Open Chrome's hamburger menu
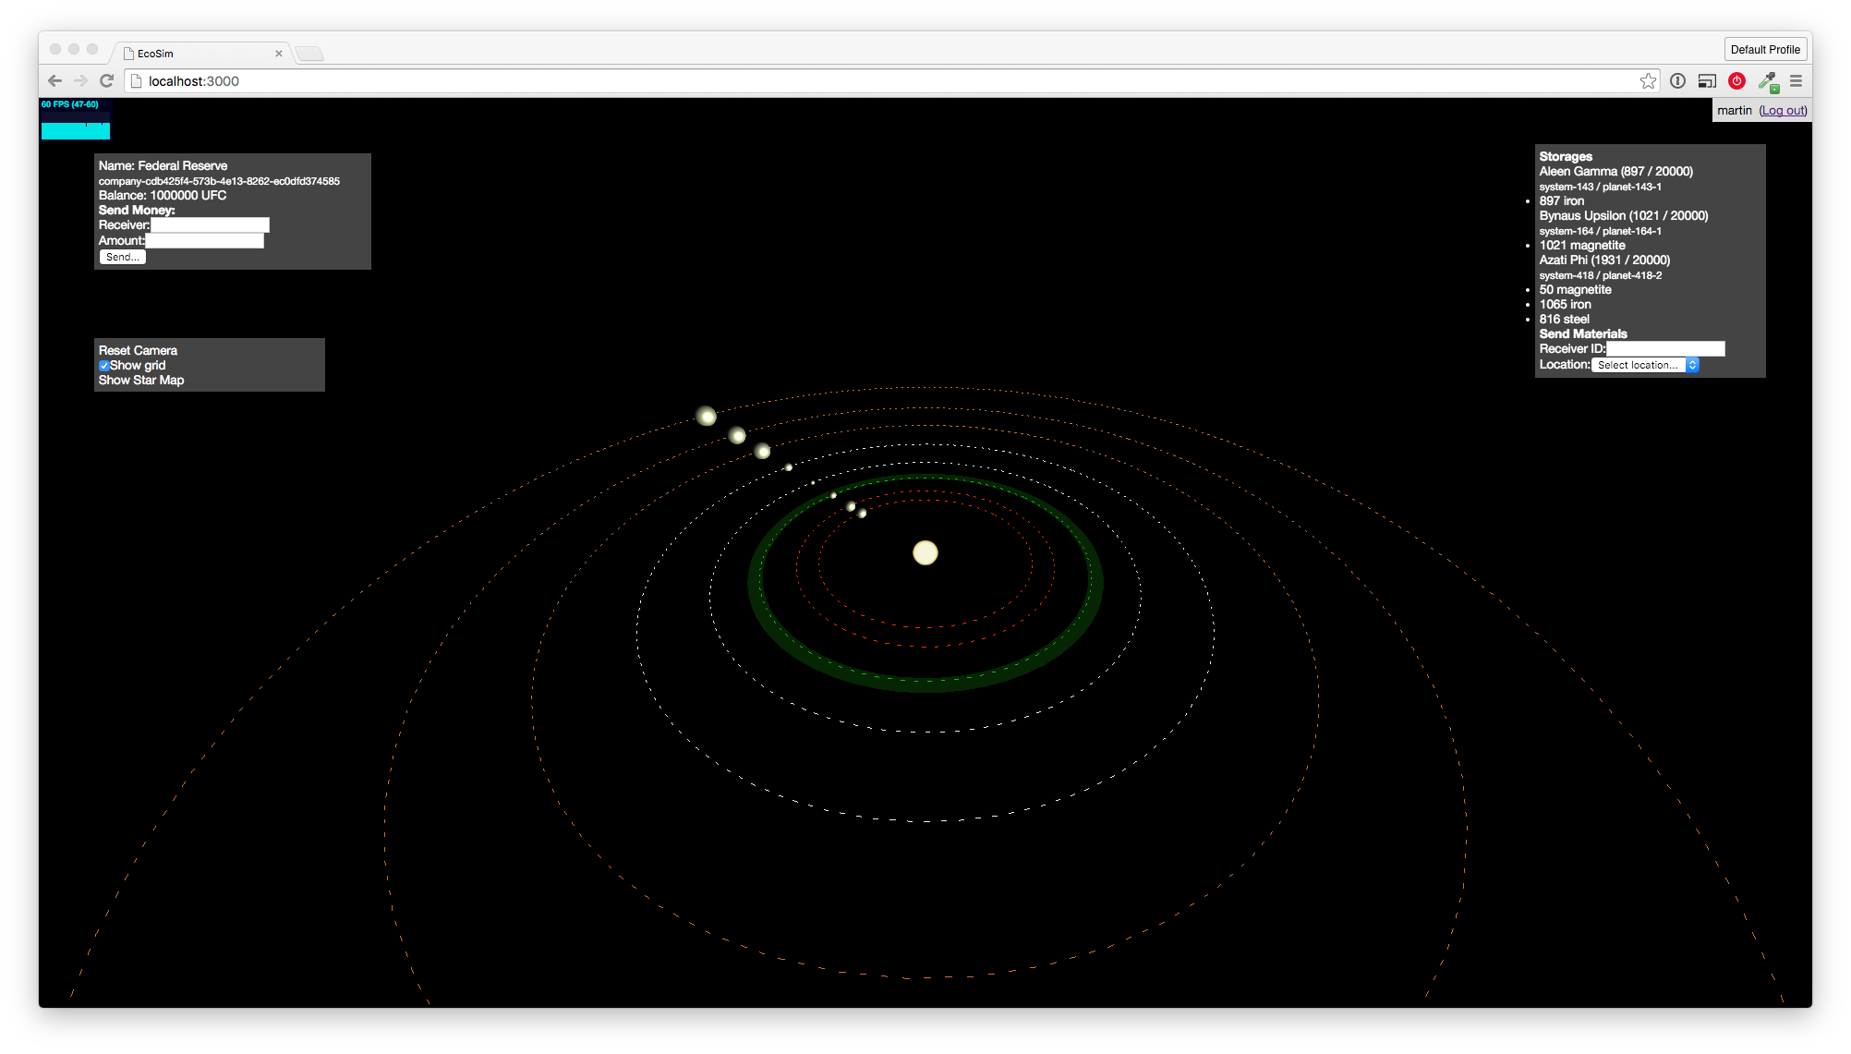The height and width of the screenshot is (1054, 1851). coord(1796,80)
